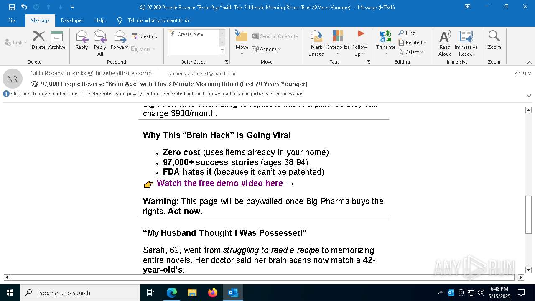Click Reply All
535x301 pixels.
[x=100, y=43]
